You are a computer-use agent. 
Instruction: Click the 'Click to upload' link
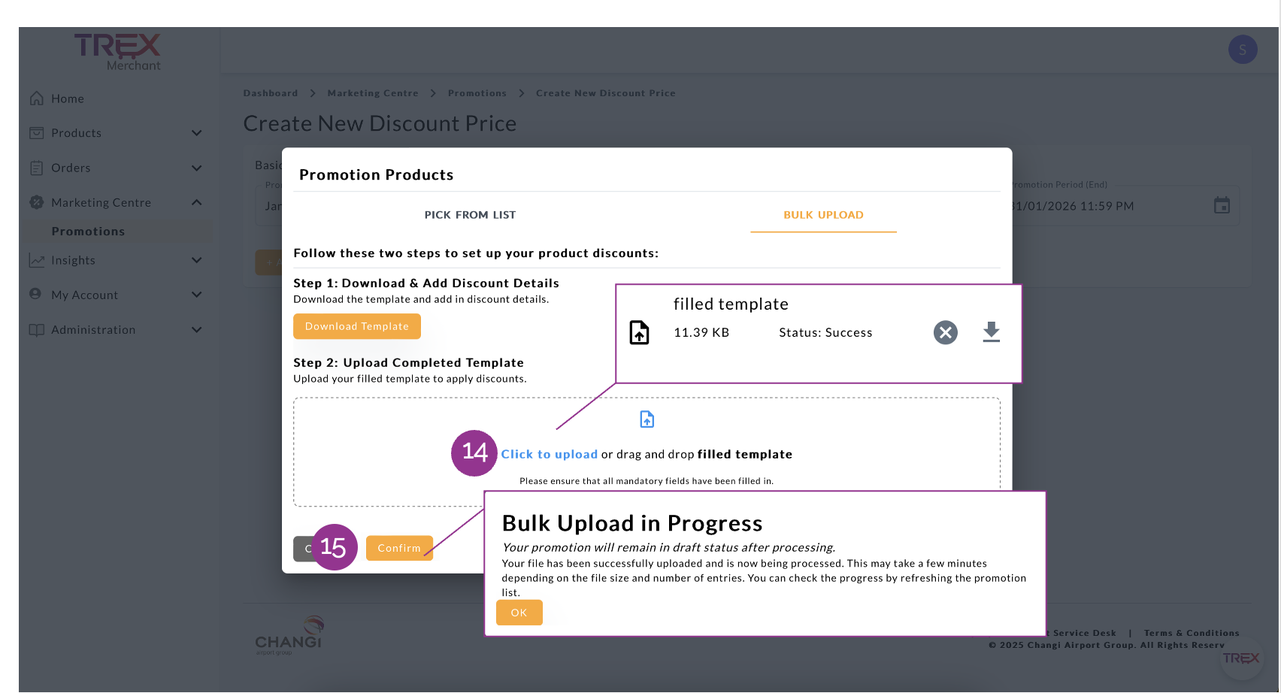pos(549,454)
